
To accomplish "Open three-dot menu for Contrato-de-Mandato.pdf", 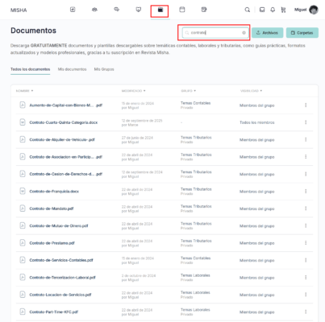I will [x=306, y=208].
